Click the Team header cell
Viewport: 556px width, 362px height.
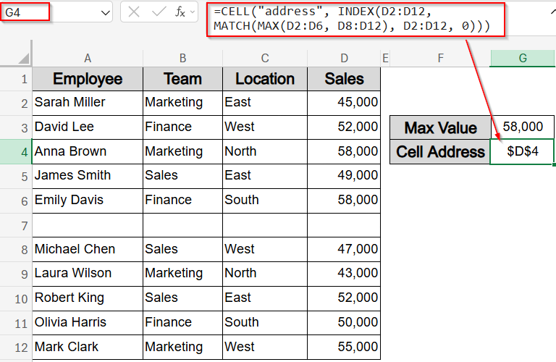[182, 79]
